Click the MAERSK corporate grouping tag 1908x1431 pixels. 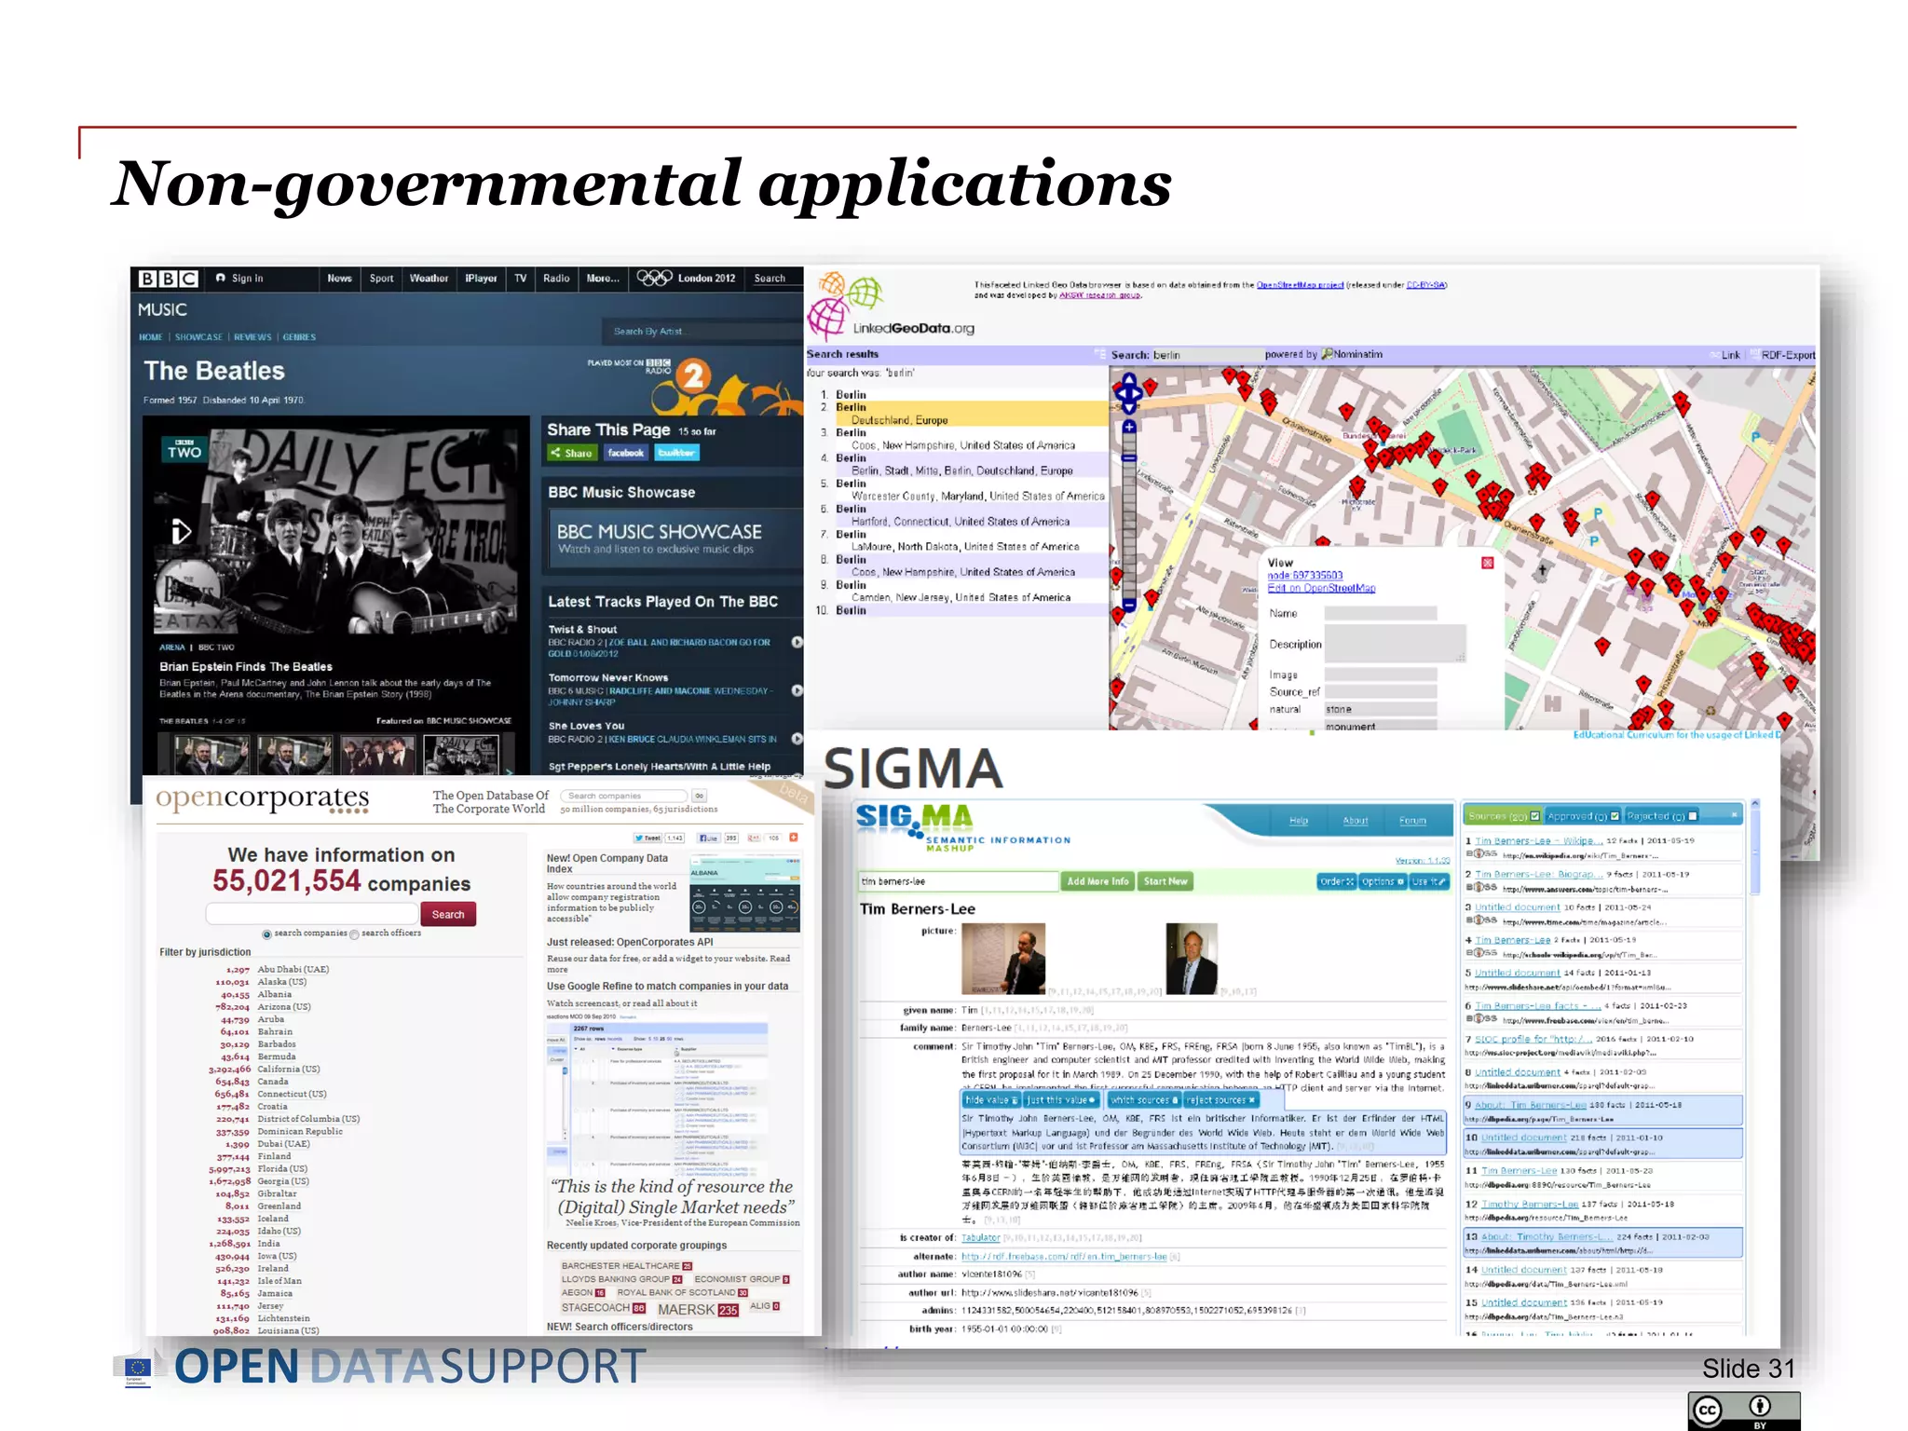pos(698,1309)
